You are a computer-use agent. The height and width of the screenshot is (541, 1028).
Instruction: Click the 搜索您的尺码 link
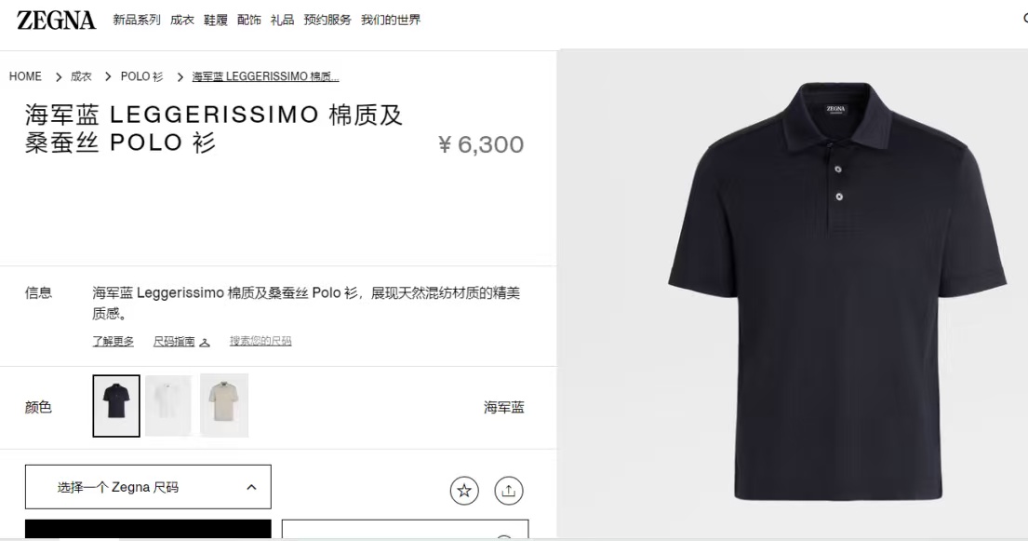click(260, 342)
